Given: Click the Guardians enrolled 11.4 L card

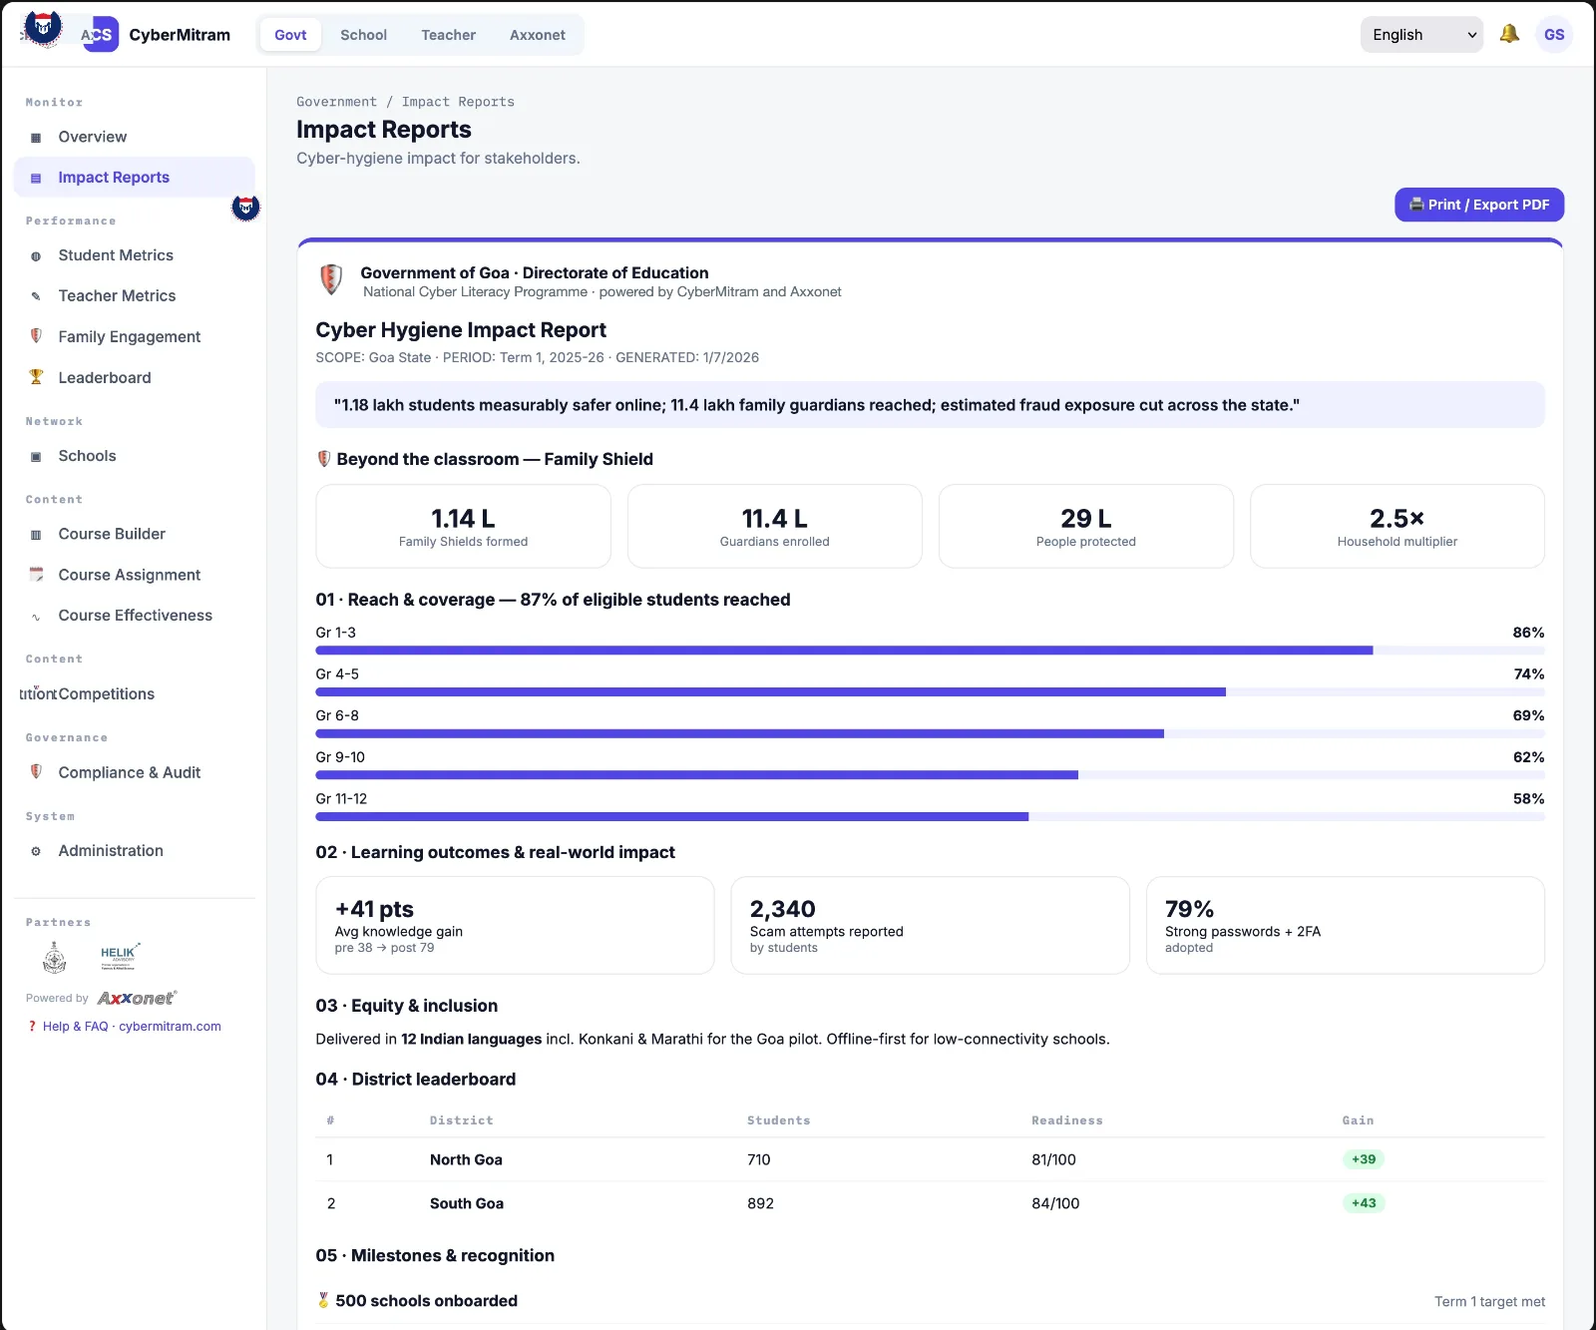Looking at the screenshot, I should [x=774, y=526].
